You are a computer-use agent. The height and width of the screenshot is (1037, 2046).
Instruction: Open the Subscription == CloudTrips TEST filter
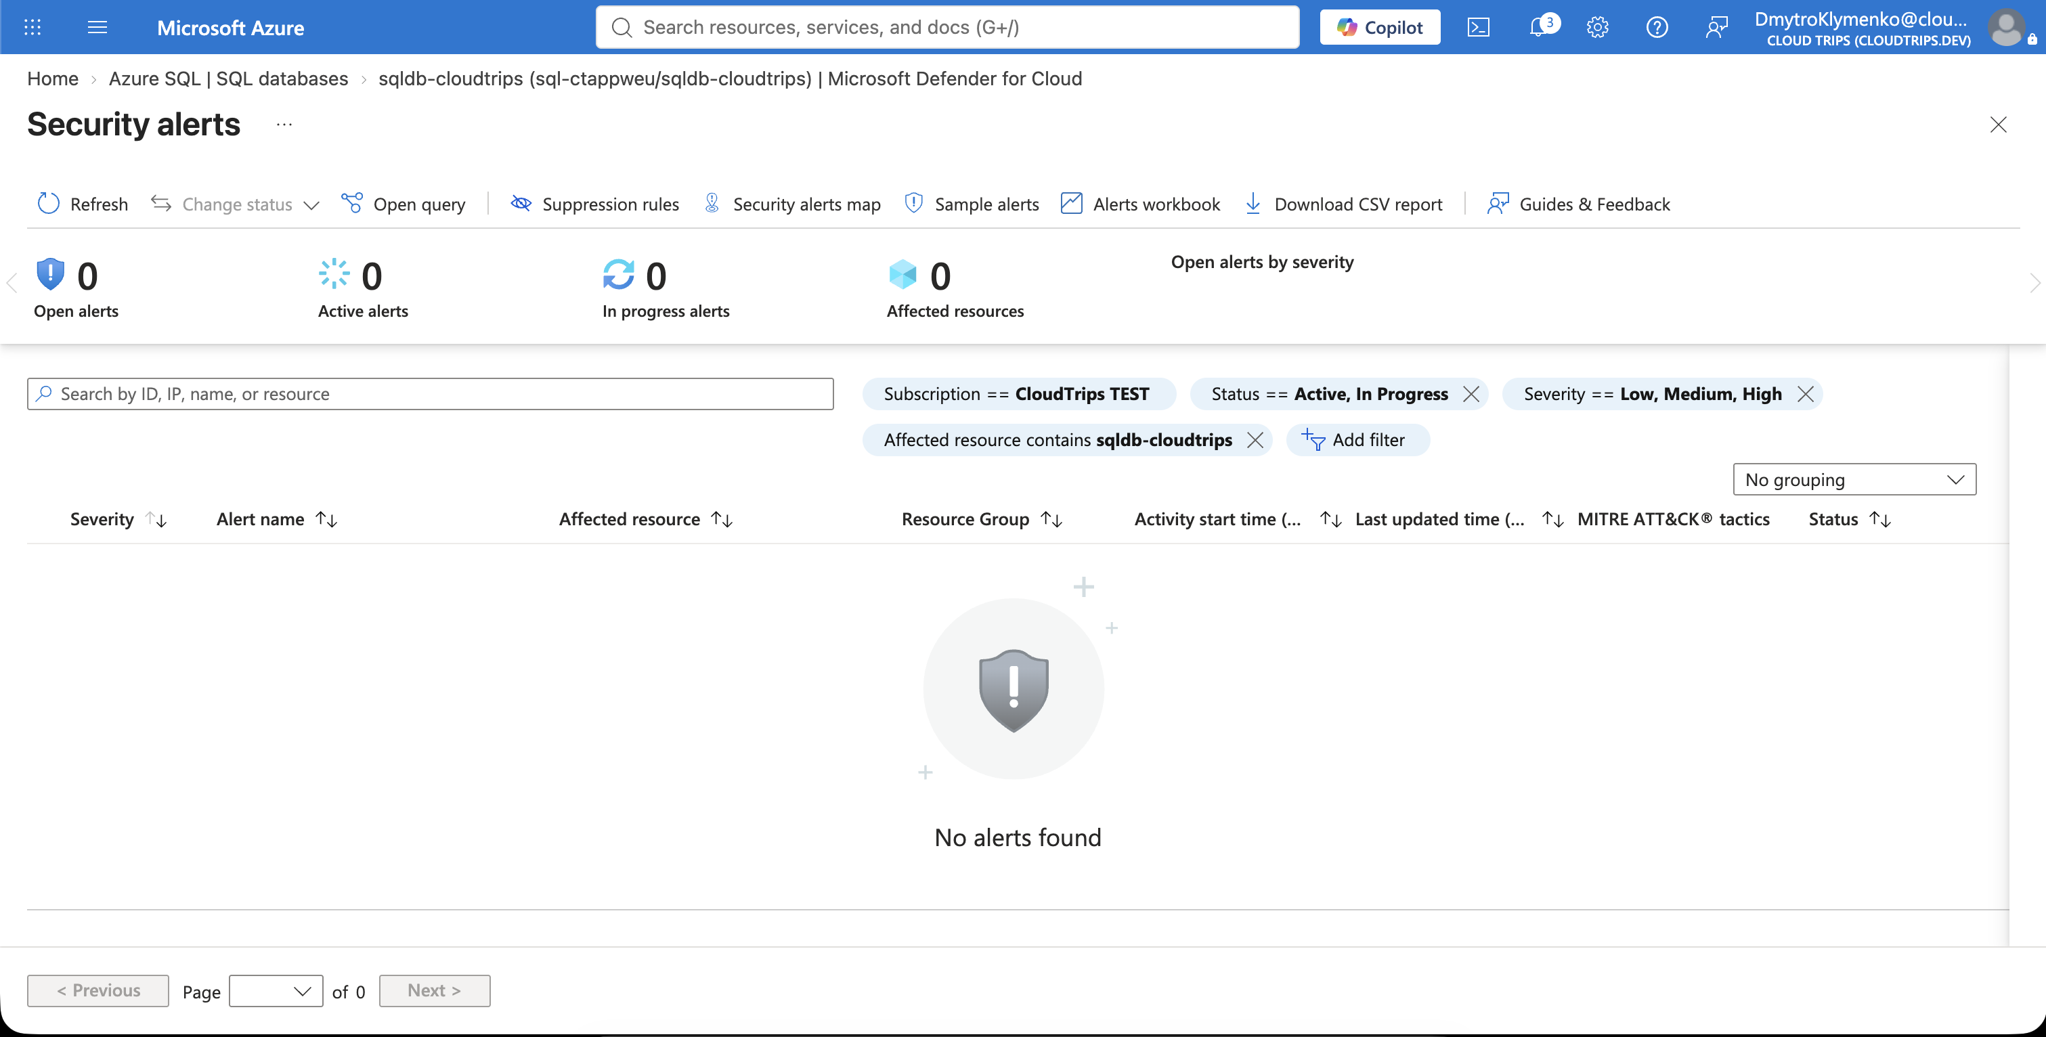1018,394
